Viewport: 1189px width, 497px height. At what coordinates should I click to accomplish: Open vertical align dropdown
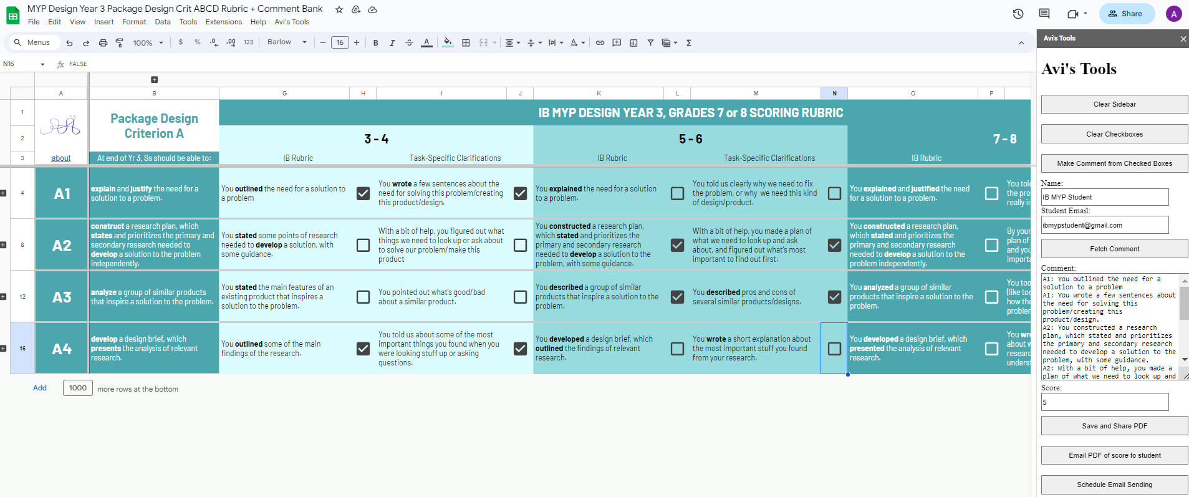[x=534, y=43]
